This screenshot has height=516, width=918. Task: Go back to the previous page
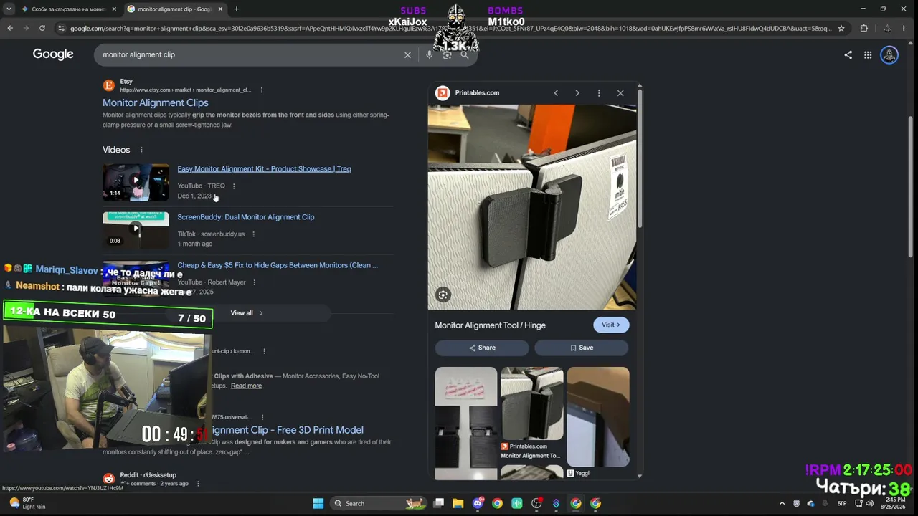[x=10, y=28]
